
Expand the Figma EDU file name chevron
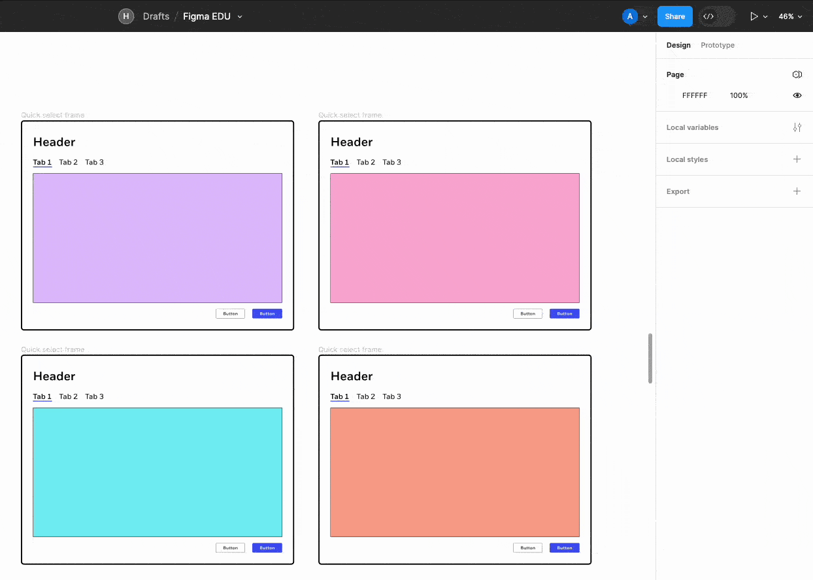(240, 17)
